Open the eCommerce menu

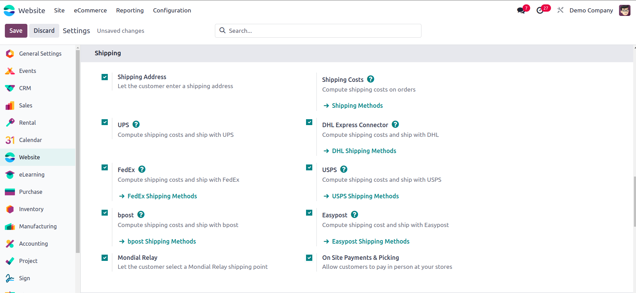90,10
